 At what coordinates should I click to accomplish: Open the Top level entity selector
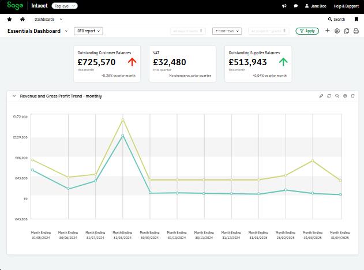coord(65,6)
